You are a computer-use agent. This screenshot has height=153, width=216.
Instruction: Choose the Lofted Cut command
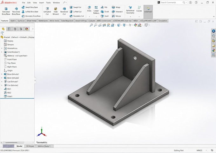(x=76, y=12)
